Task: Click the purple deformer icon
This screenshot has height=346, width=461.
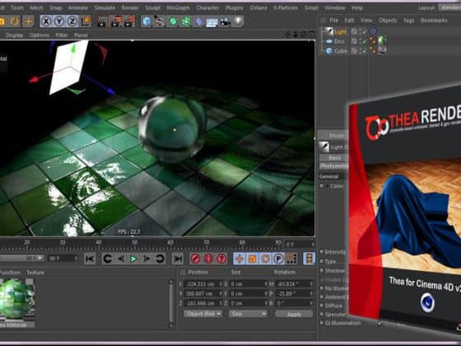Action: [199, 21]
